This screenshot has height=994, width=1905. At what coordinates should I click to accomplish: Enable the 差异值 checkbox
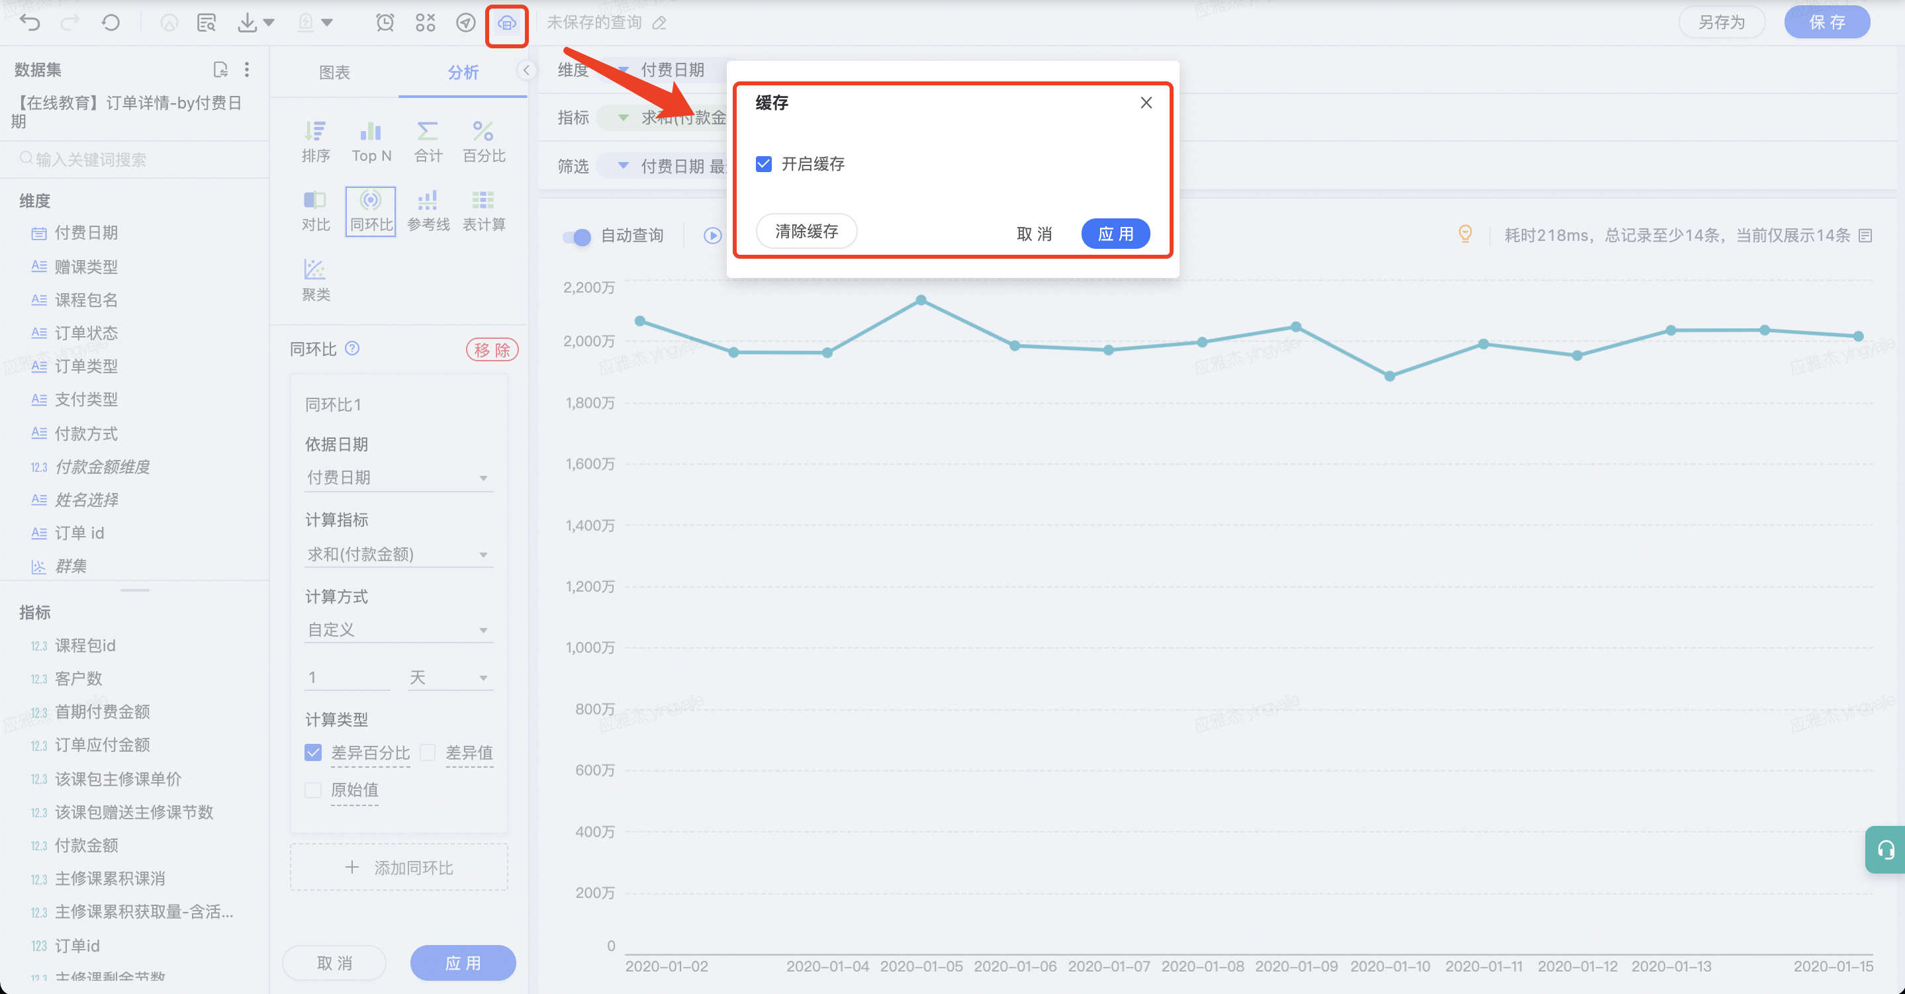pyautogui.click(x=428, y=752)
